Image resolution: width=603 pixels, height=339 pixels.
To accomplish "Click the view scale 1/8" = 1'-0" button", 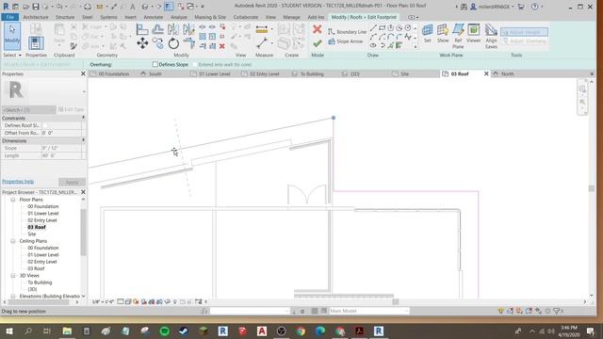I will (x=103, y=302).
